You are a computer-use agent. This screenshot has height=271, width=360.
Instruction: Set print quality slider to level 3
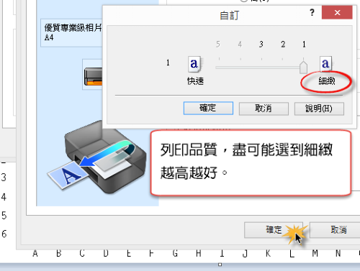tap(261, 68)
